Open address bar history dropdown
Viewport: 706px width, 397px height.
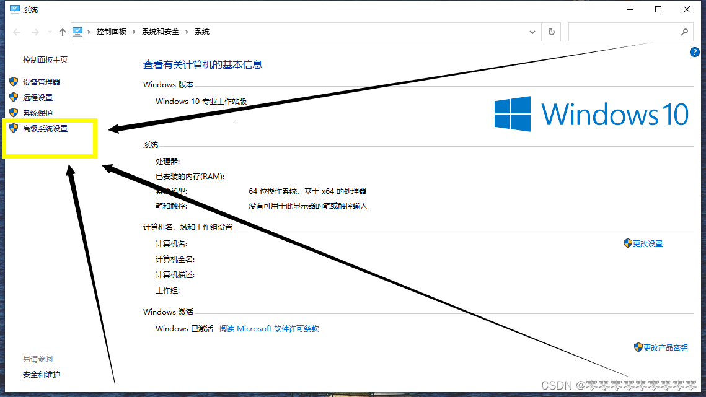point(532,32)
